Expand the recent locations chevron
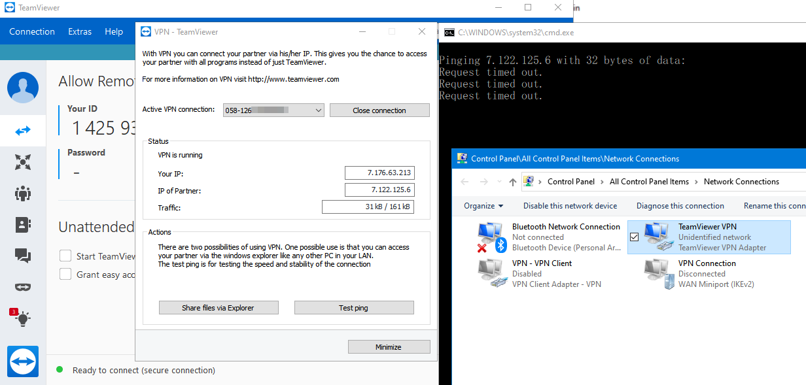Image resolution: width=806 pixels, height=385 pixels. point(499,182)
